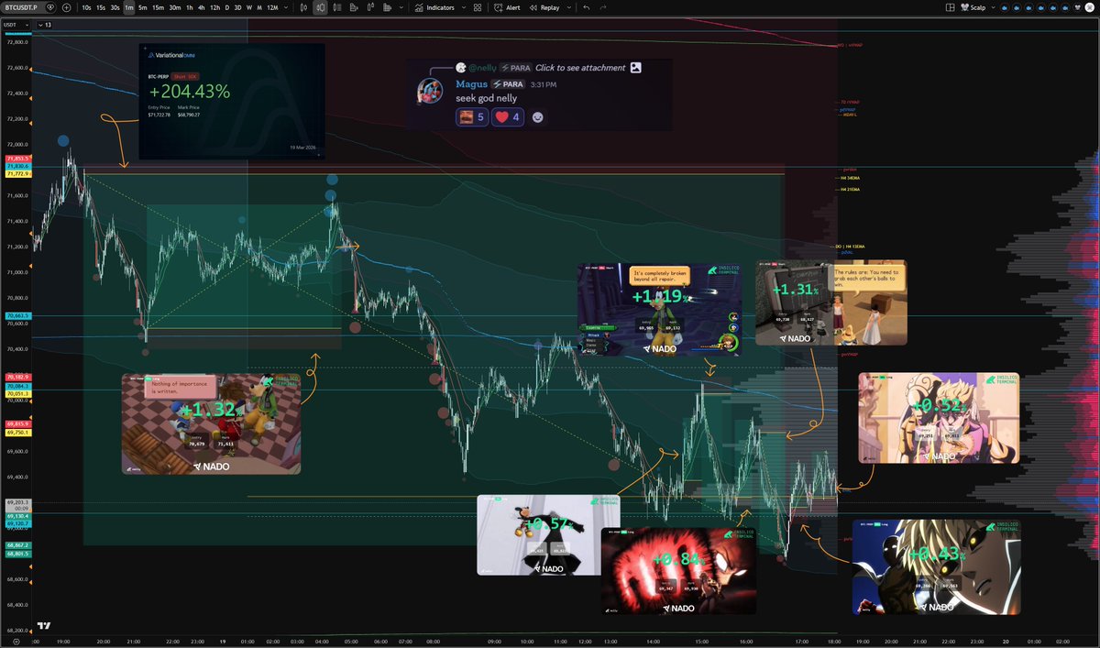Click the 68,200.0 price scale value
The height and width of the screenshot is (648, 1100).
click(x=17, y=631)
